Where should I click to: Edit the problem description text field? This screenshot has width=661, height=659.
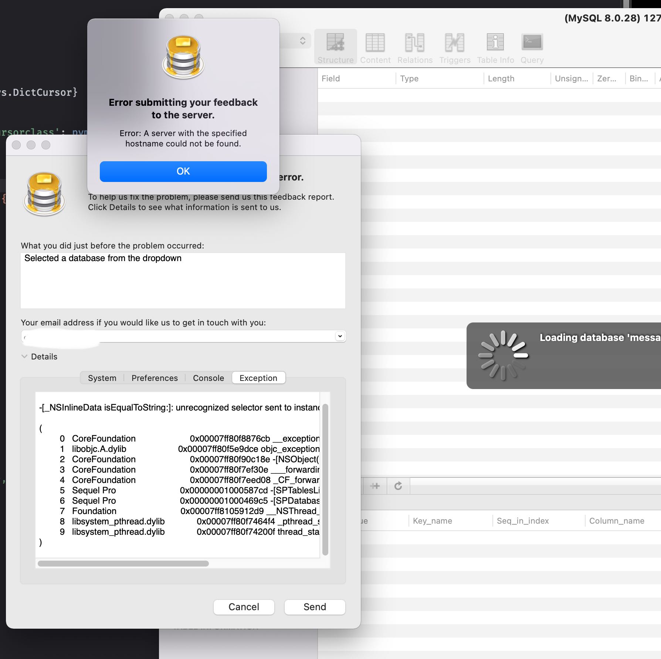[183, 280]
